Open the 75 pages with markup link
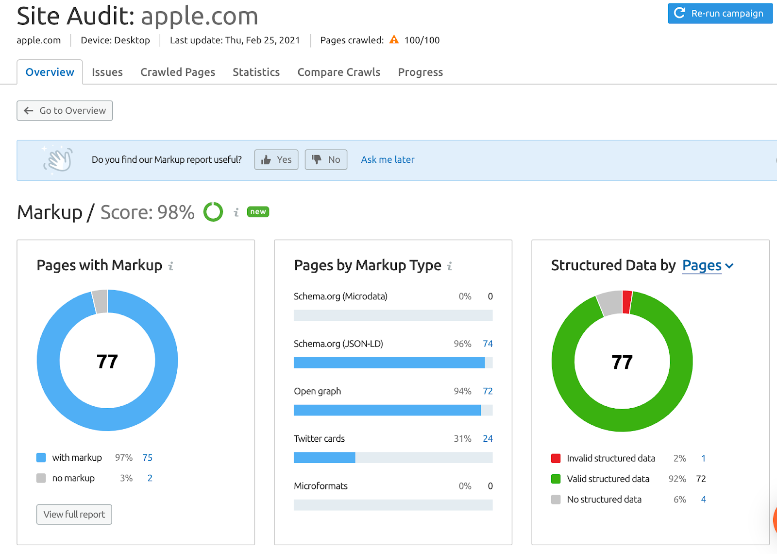This screenshot has width=777, height=554. 148,457
